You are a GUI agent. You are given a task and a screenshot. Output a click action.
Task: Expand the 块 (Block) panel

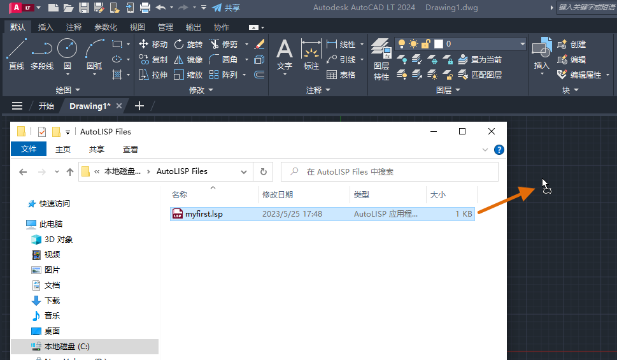point(570,90)
